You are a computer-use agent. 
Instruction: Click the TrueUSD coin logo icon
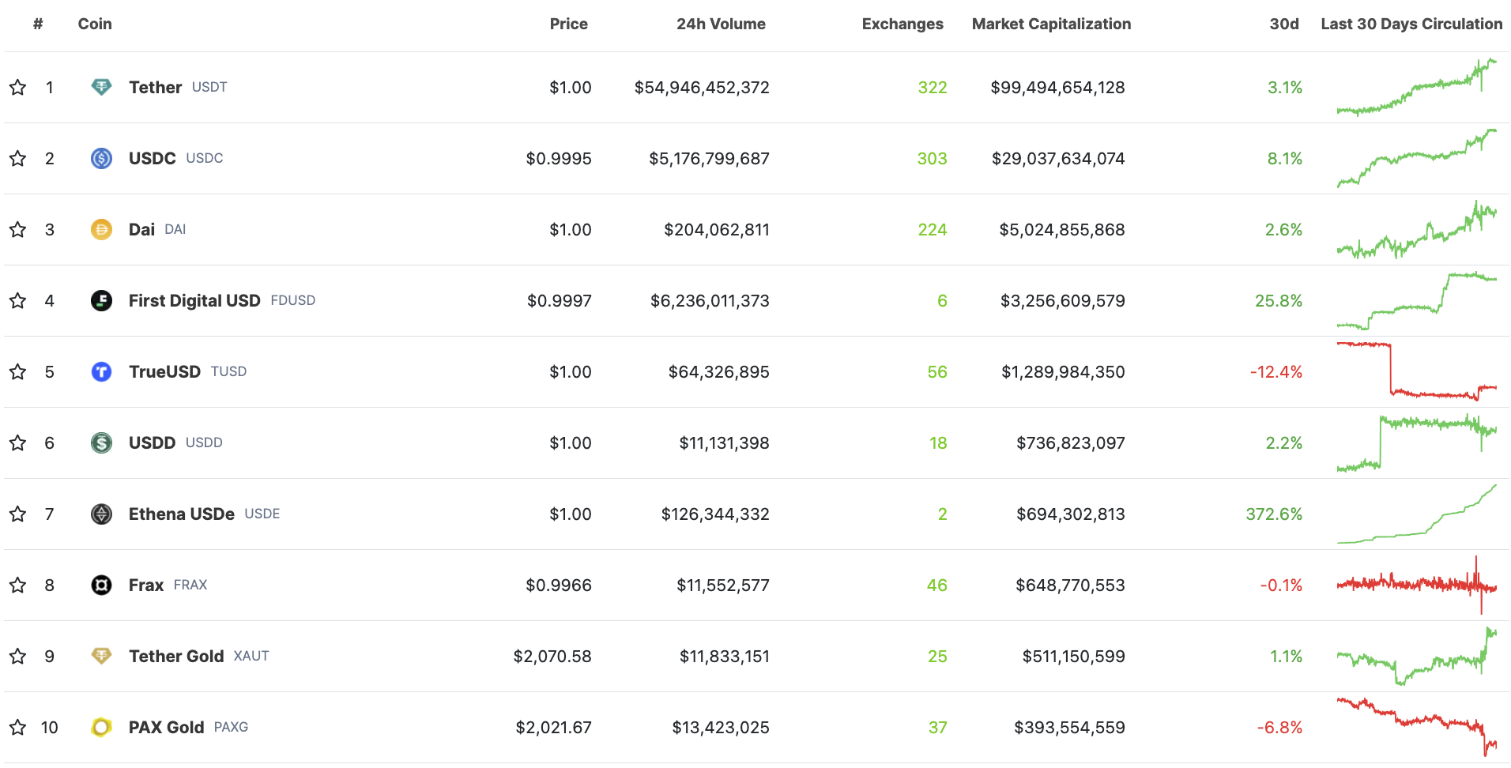click(101, 371)
